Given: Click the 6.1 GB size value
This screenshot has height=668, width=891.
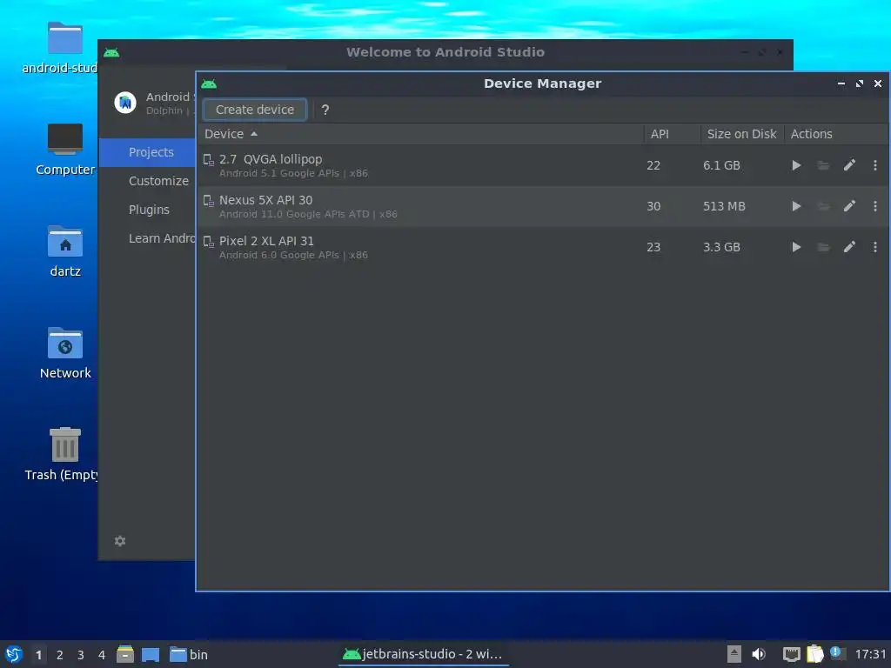Looking at the screenshot, I should pyautogui.click(x=721, y=165).
